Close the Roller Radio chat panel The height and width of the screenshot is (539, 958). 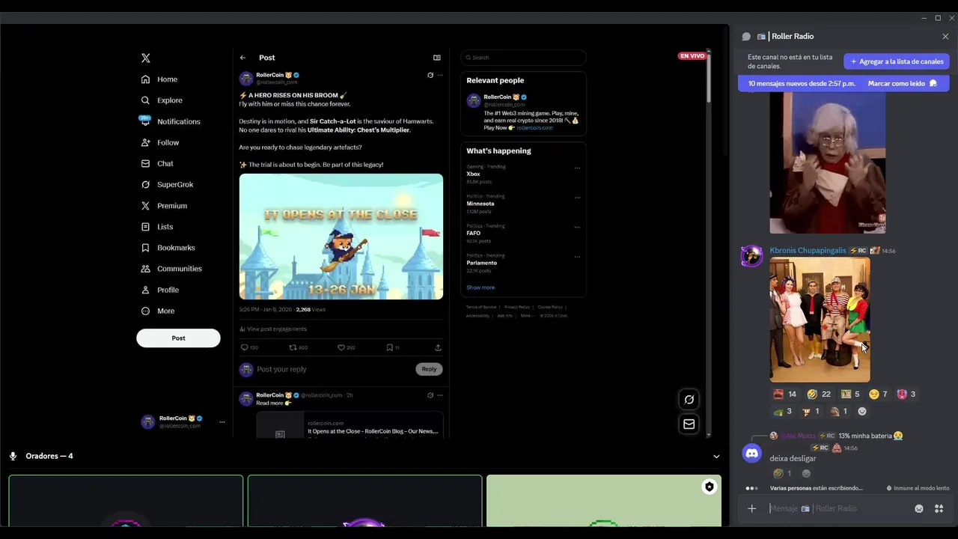(x=945, y=37)
